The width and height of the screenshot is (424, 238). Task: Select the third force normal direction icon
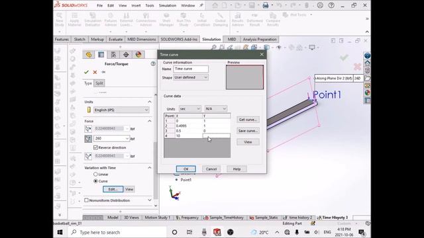click(88, 156)
